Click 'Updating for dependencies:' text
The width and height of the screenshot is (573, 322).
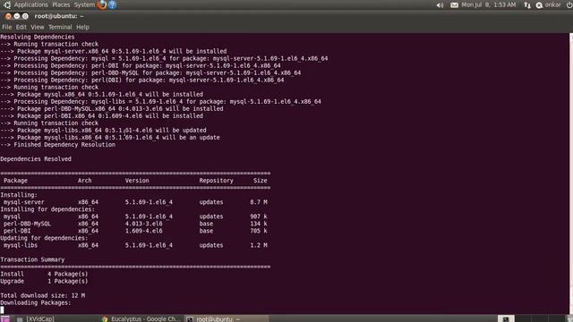coord(44,238)
